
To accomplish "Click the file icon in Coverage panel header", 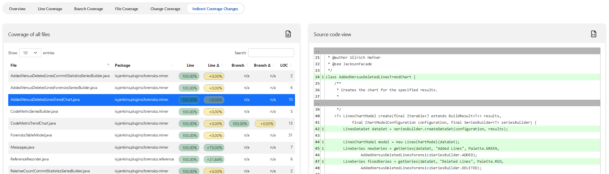I will pos(288,34).
